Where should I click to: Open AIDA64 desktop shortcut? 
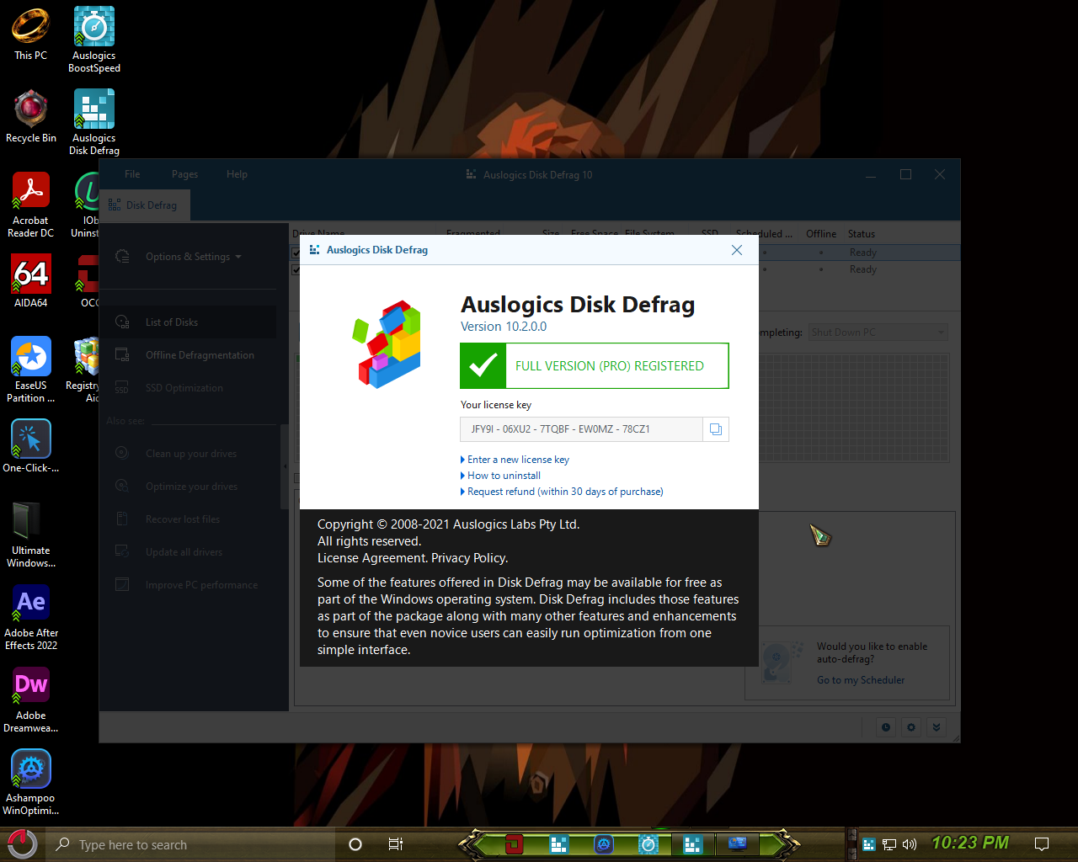(31, 281)
